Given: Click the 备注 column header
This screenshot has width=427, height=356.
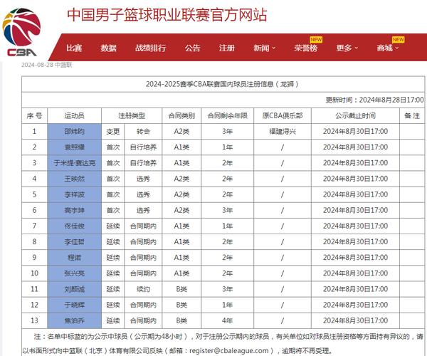Looking at the screenshot, I should click(x=412, y=116).
